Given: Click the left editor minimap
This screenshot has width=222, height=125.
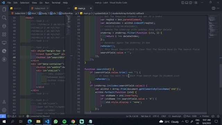Looking at the screenshot, I should tap(69, 25).
